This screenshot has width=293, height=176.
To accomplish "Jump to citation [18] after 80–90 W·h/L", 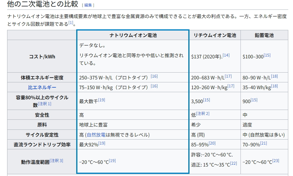I will (274, 76).
